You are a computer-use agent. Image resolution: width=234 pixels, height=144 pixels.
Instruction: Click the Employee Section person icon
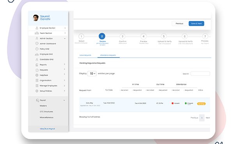(37, 28)
